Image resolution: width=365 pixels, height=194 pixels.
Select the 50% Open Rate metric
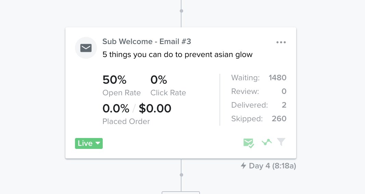[x=114, y=80]
